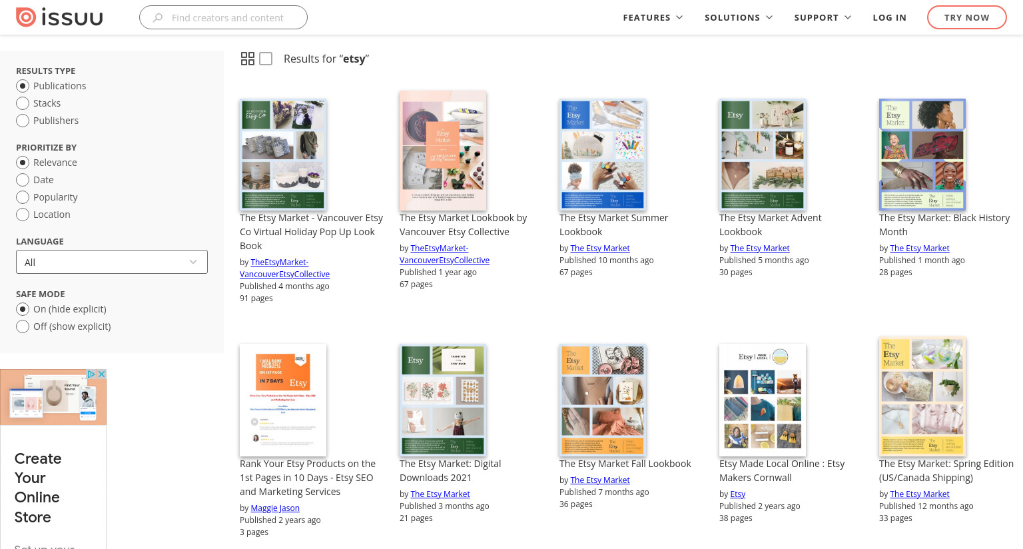Switch to single-item list view icon
Image resolution: width=1023 pixels, height=549 pixels.
(x=266, y=59)
